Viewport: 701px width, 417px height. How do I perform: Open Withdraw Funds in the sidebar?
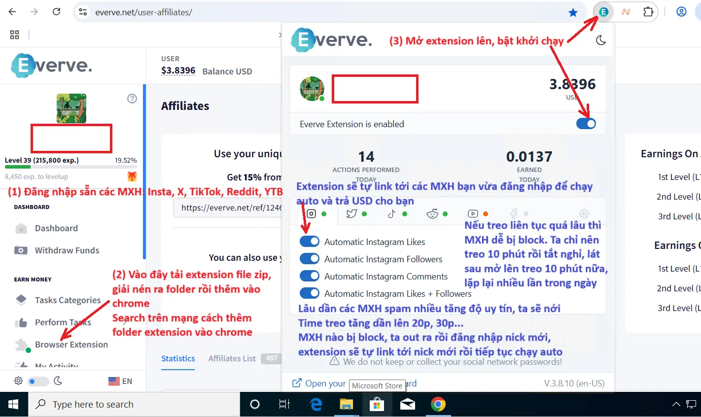pyautogui.click(x=67, y=250)
